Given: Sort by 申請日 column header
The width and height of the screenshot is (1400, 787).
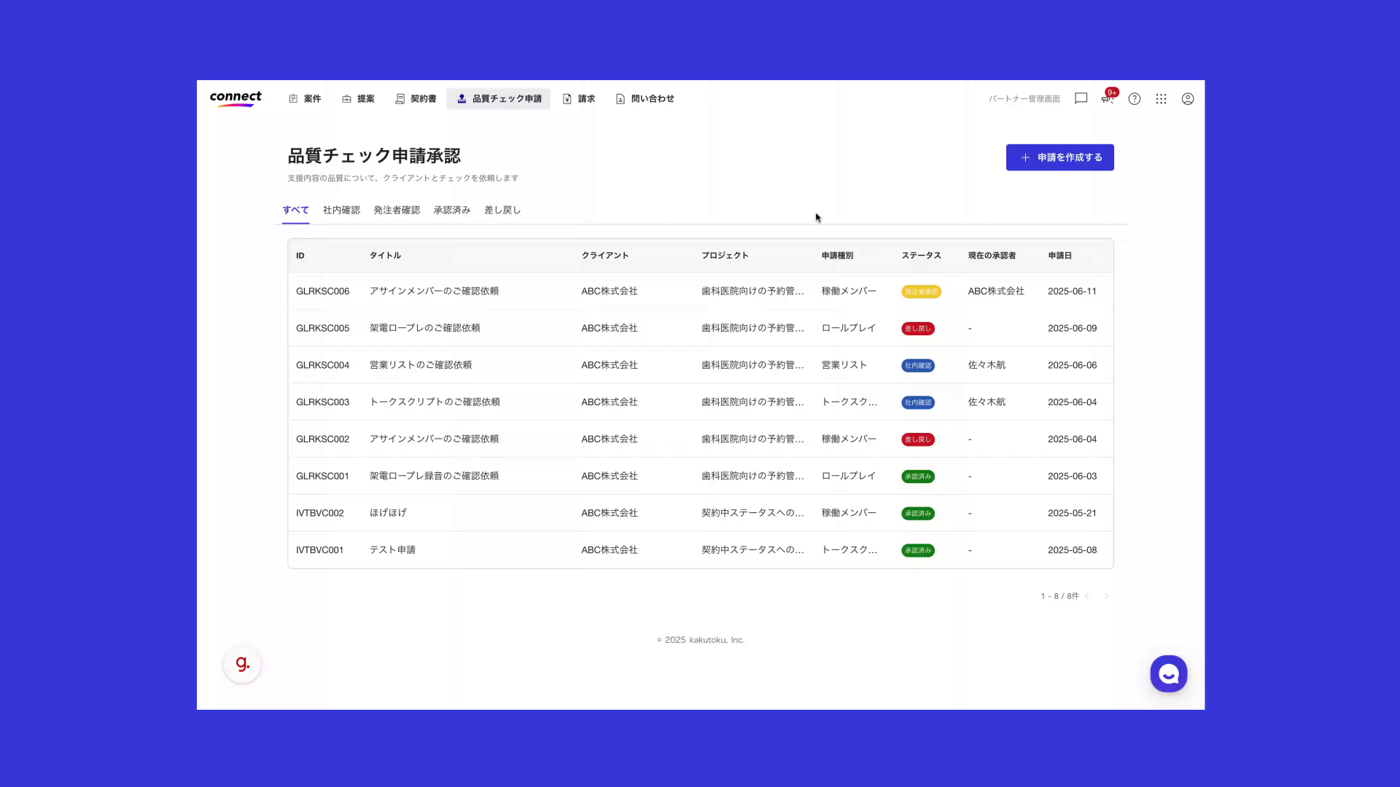Looking at the screenshot, I should coord(1059,256).
